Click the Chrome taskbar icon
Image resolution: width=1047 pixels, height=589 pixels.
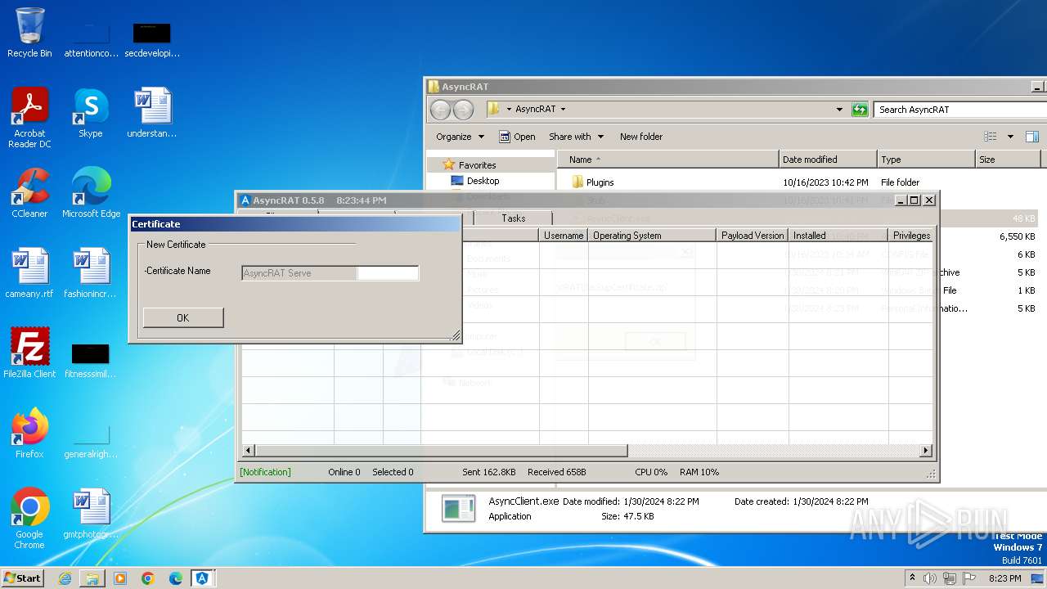[148, 578]
